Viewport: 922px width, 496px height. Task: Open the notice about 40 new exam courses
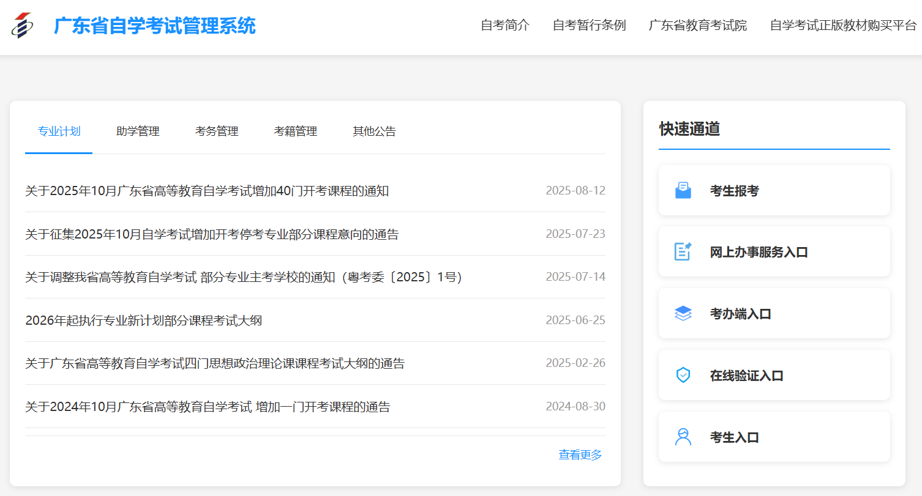pos(208,191)
